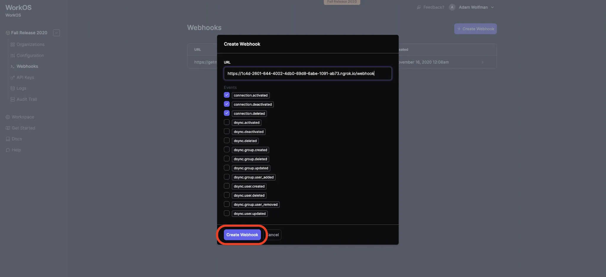Click the Logs icon in sidebar
The height and width of the screenshot is (277, 606).
pyautogui.click(x=12, y=88)
